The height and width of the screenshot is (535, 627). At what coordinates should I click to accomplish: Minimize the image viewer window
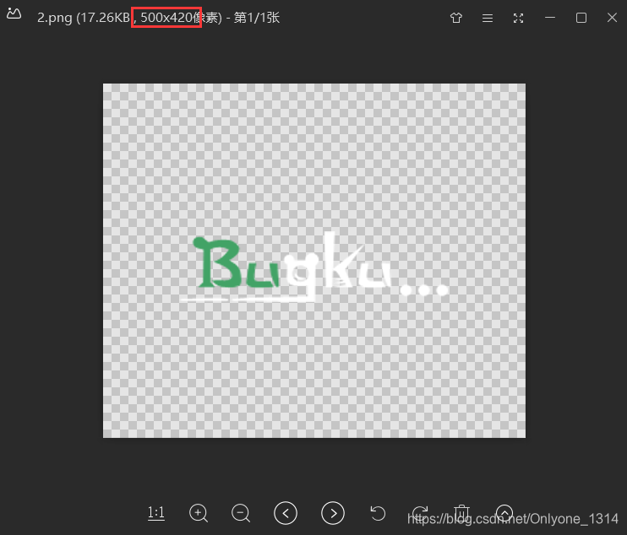click(x=550, y=18)
